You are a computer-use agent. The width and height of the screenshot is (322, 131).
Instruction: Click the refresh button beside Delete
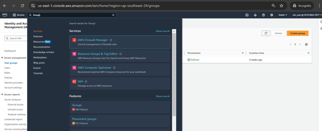point(266,33)
